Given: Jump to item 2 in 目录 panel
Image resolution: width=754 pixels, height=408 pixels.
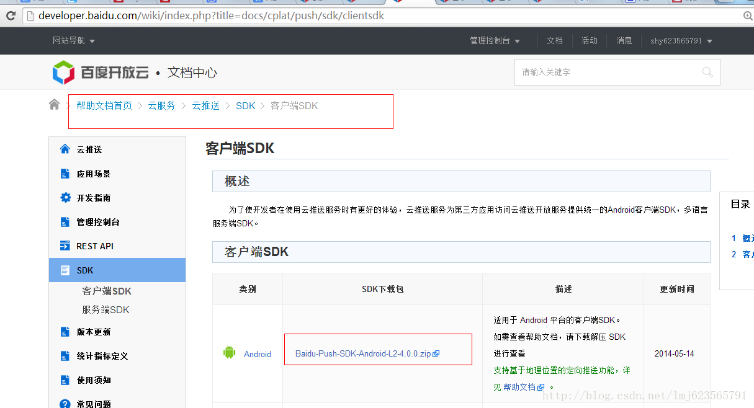Looking at the screenshot, I should coord(743,254).
